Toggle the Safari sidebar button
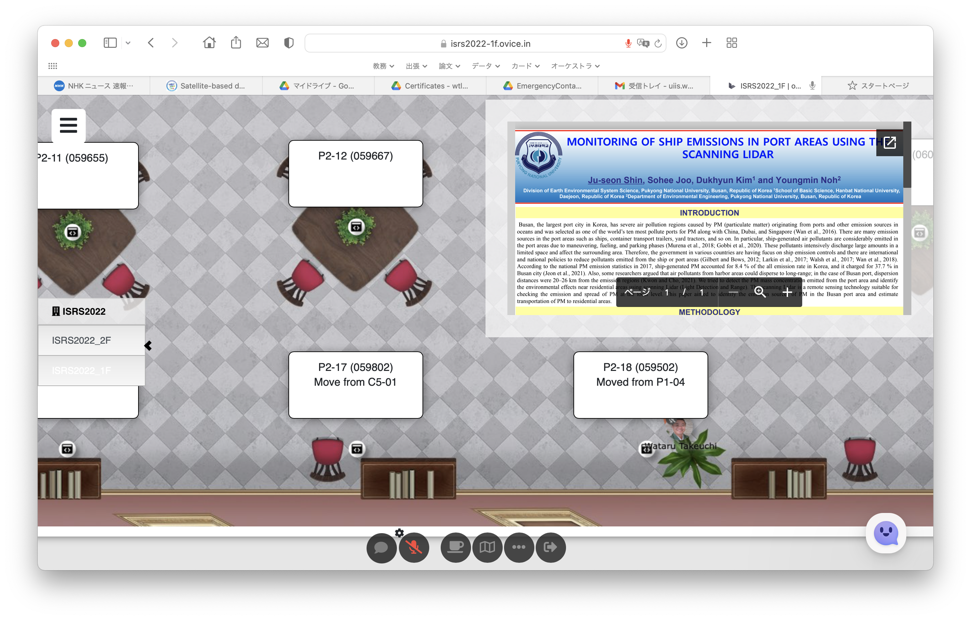Screen dimensions: 971x620 coord(110,43)
